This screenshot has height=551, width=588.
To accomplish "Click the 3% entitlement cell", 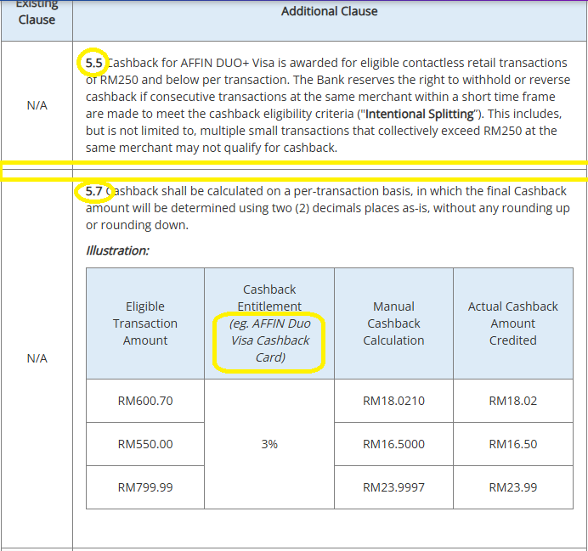I will click(269, 444).
